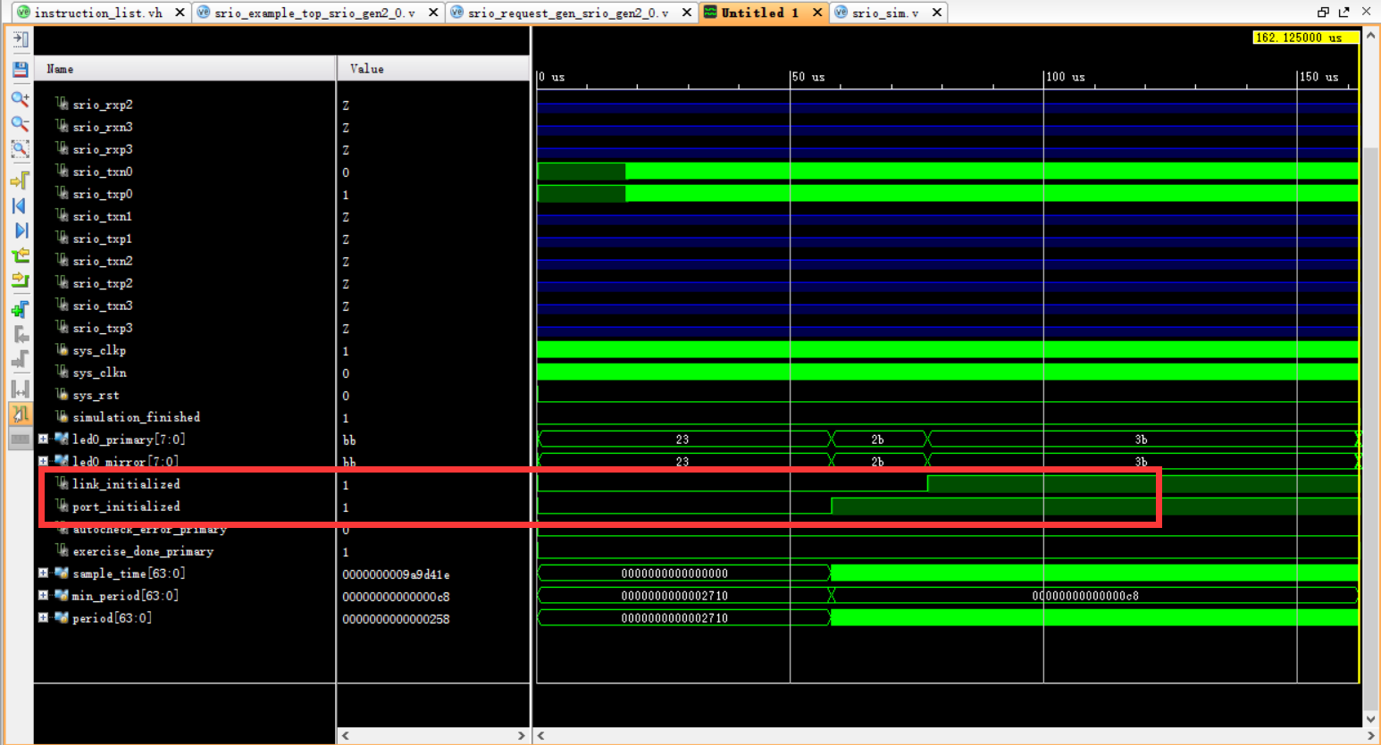Expand the period[63:0] bus

coord(43,618)
